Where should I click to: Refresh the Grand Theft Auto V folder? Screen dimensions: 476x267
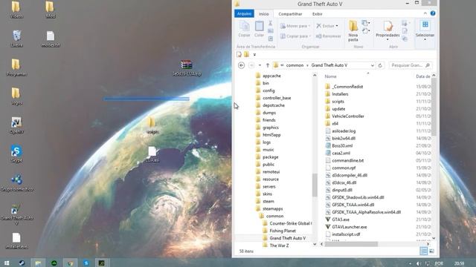(x=380, y=65)
